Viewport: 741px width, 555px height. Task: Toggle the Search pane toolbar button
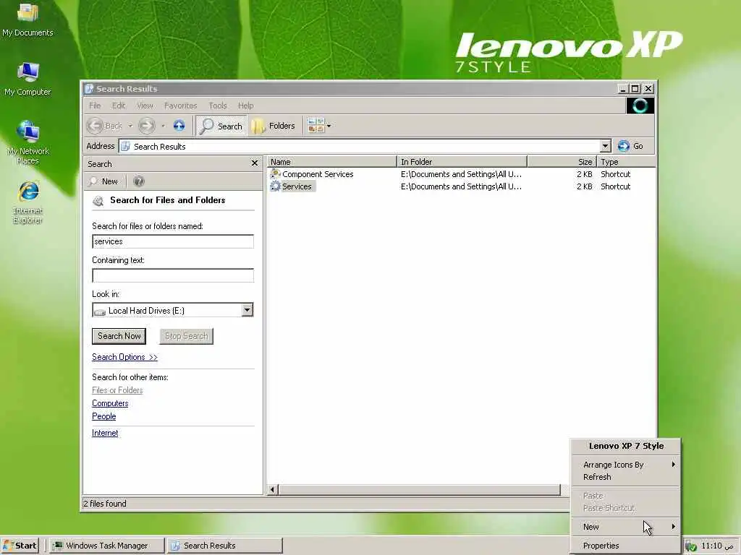(x=221, y=126)
